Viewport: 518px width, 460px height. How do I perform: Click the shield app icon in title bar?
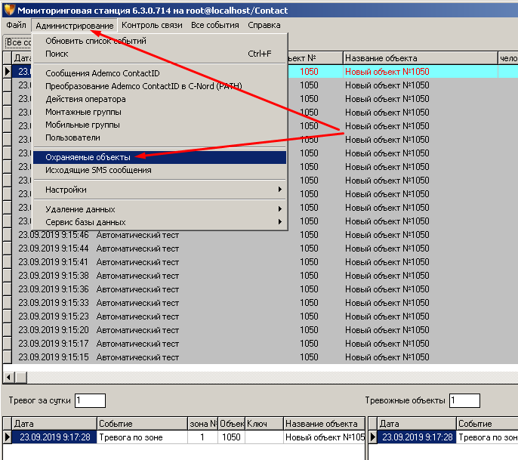click(x=9, y=10)
